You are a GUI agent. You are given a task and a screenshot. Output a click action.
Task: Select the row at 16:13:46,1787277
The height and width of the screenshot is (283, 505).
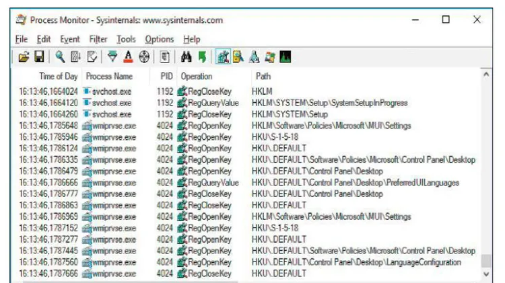tap(246, 239)
